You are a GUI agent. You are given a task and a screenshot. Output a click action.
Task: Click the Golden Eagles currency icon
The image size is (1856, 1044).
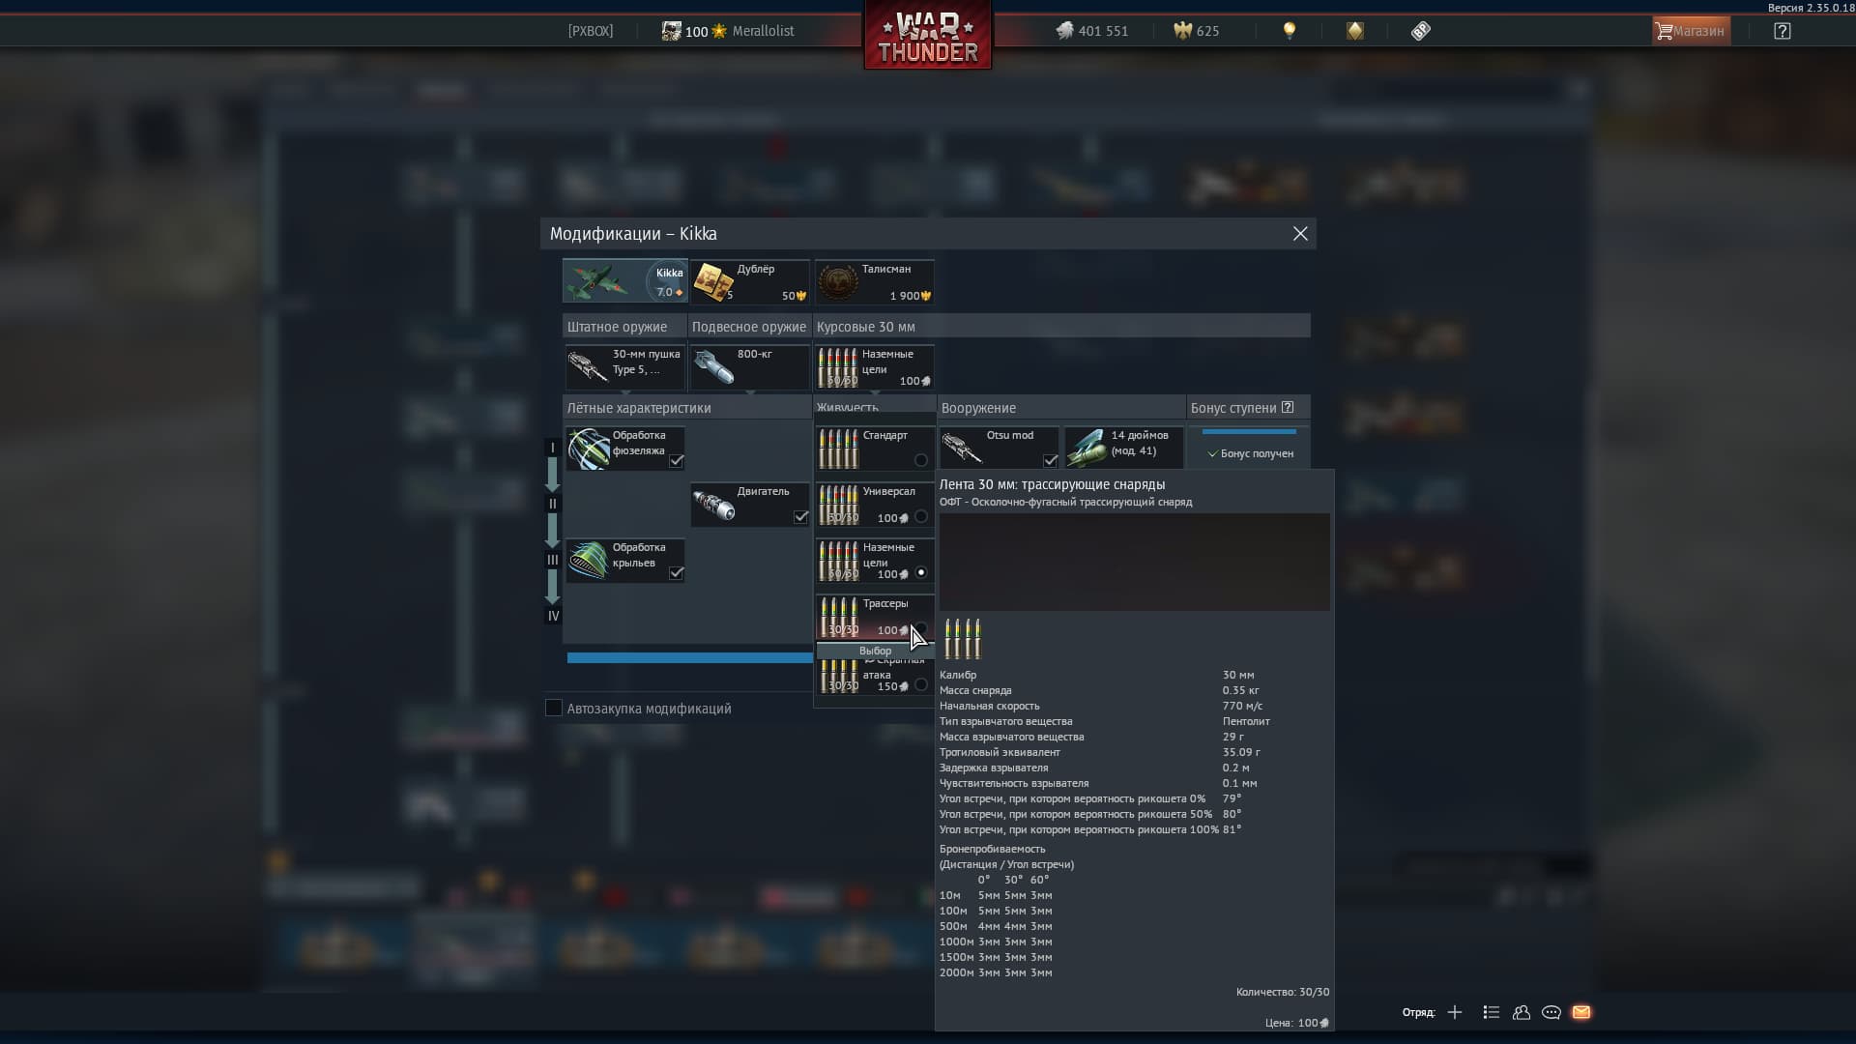pos(1182,31)
